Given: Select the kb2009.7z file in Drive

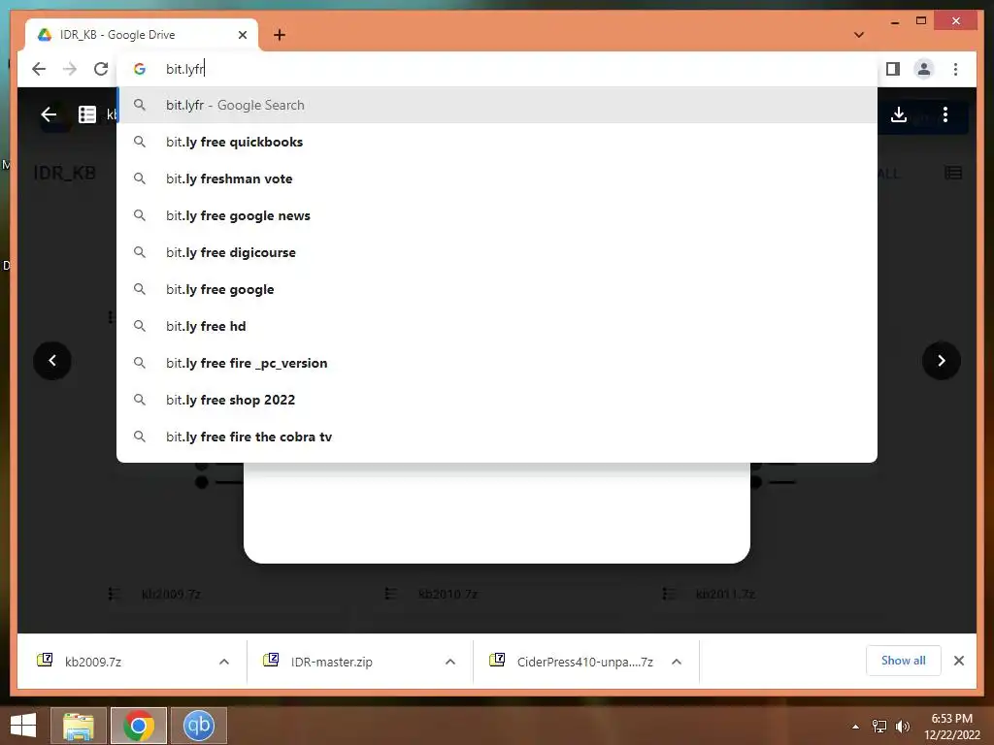Looking at the screenshot, I should [171, 595].
